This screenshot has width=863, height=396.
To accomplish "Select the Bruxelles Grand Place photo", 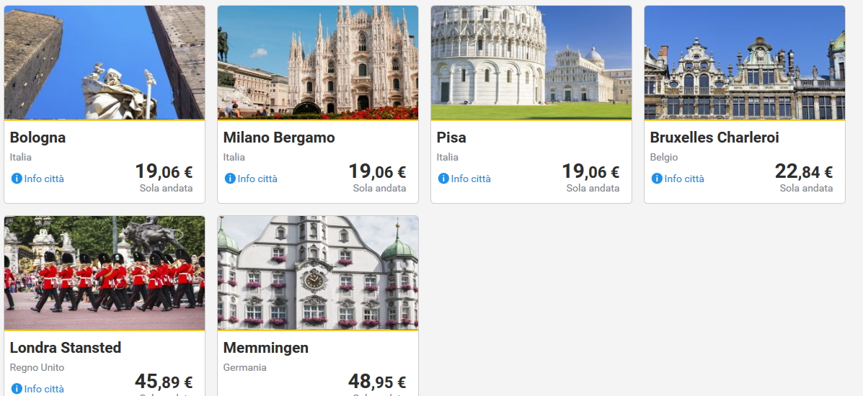I will [x=745, y=63].
